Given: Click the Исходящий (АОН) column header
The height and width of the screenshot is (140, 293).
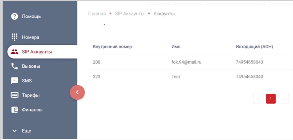Looking at the screenshot, I should click(254, 47).
